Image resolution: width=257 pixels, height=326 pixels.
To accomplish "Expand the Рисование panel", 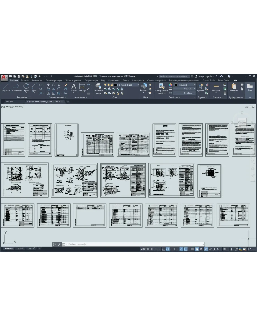I will point(23,97).
